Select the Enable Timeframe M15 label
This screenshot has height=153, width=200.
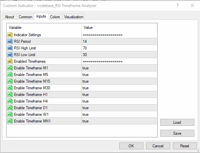click(32, 81)
